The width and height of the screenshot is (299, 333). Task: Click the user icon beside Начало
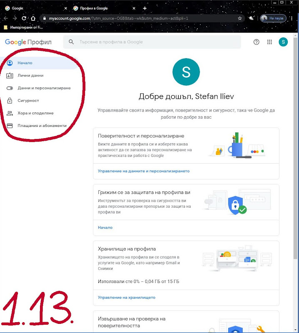(10, 63)
